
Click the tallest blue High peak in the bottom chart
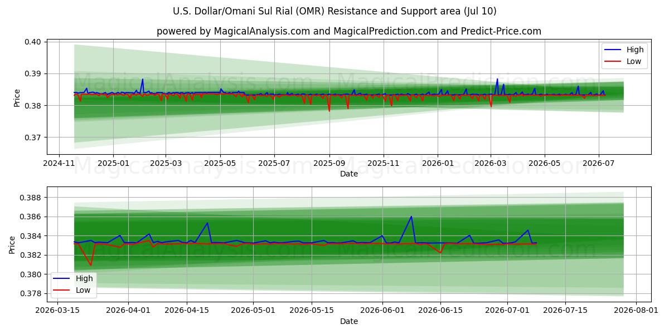click(411, 217)
